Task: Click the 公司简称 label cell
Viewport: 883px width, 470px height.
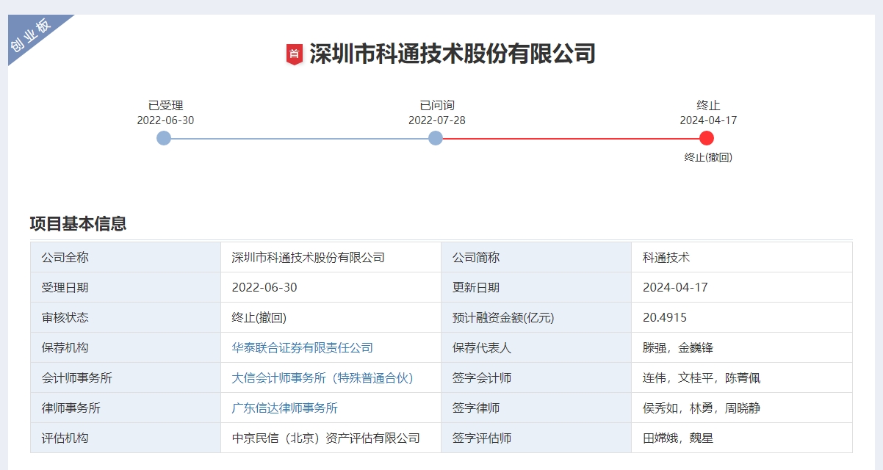Action: [x=536, y=258]
